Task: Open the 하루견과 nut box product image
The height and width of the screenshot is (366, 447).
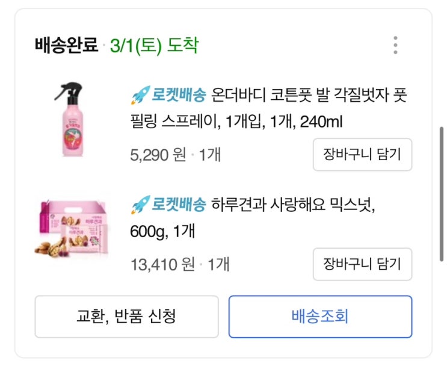Action: pyautogui.click(x=71, y=228)
